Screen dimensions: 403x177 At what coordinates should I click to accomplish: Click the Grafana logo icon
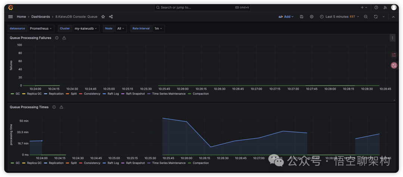10,7
